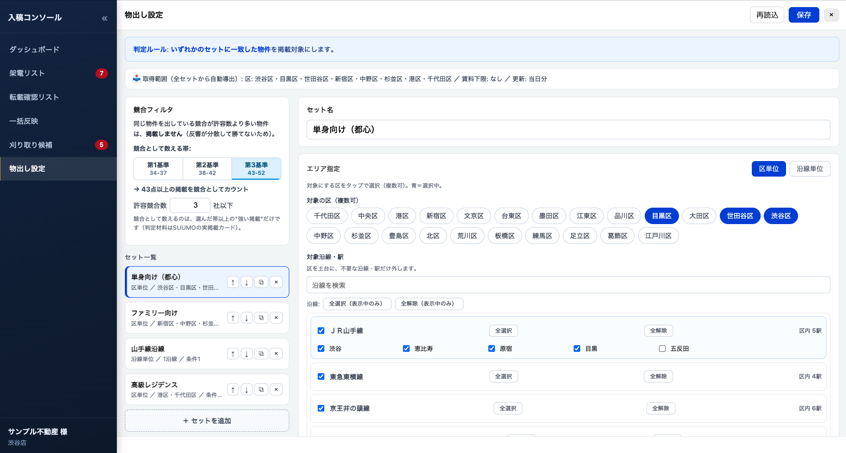Switch area mode to 沿線単位
The height and width of the screenshot is (453, 846).
[x=810, y=169]
